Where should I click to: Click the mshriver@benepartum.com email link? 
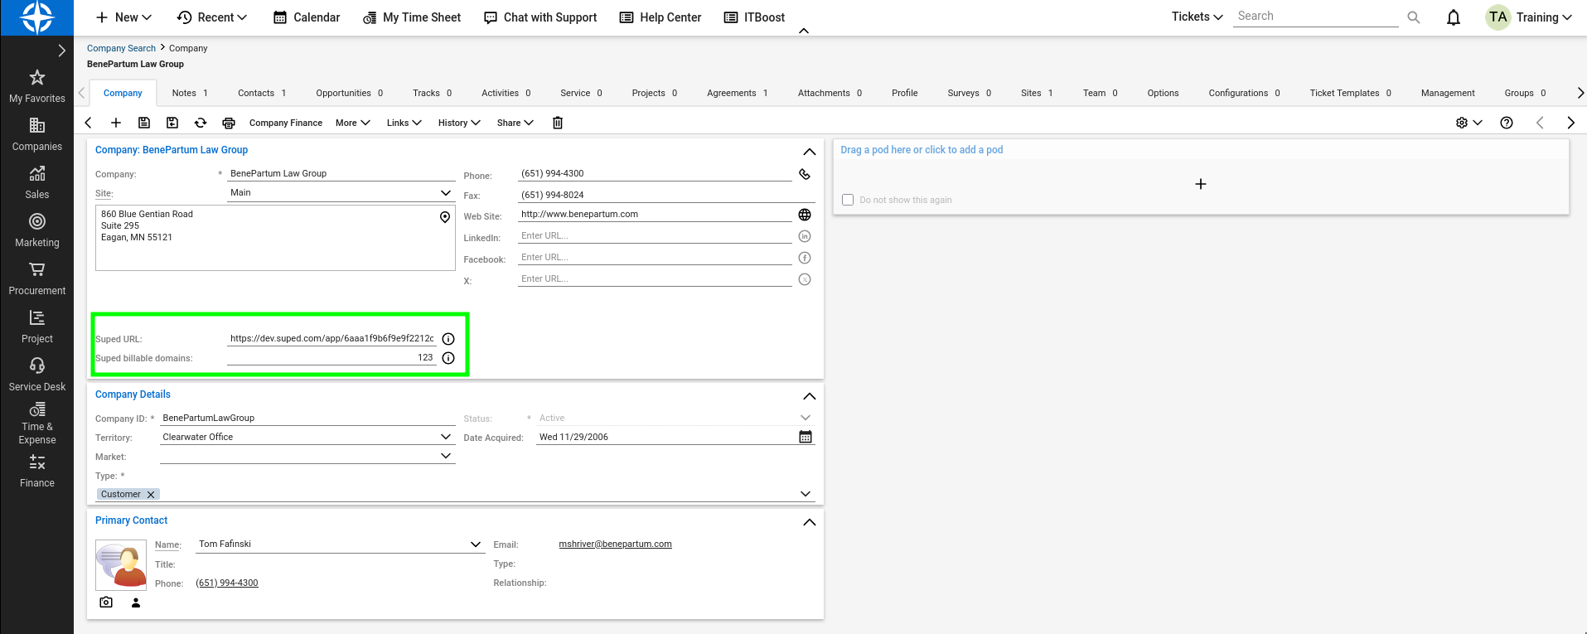[x=615, y=544]
